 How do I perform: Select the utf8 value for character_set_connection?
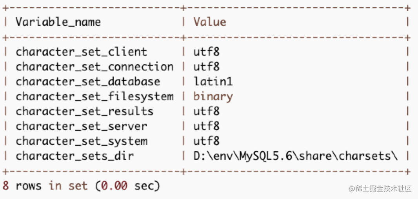coord(206,67)
